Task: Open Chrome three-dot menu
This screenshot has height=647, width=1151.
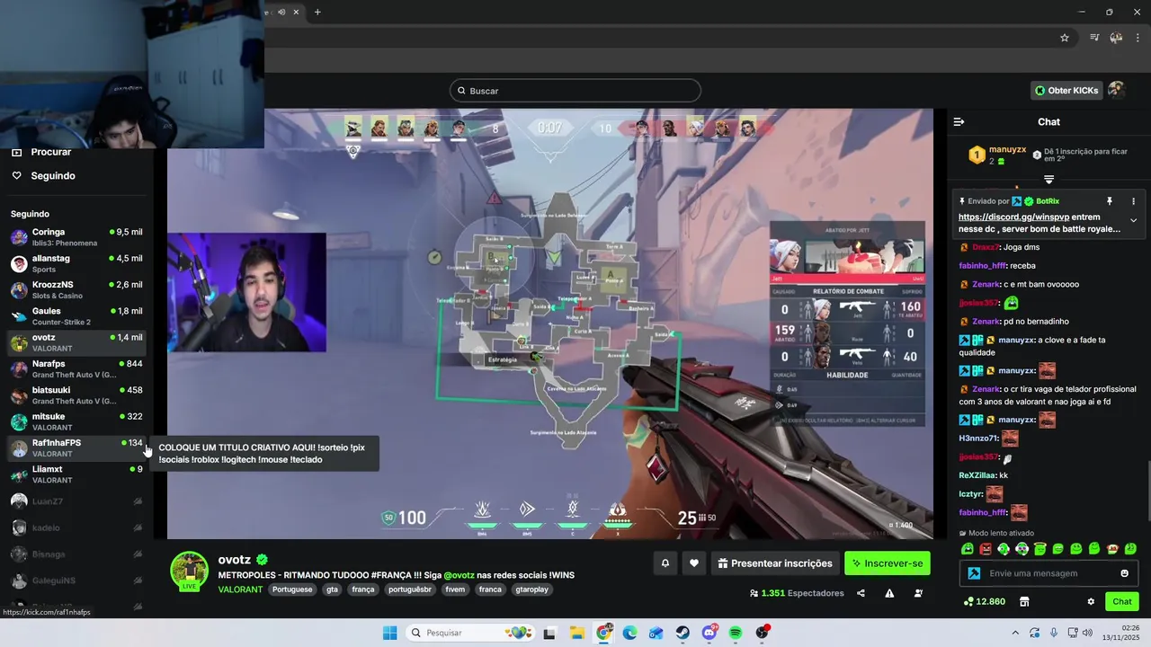Action: 1138,38
